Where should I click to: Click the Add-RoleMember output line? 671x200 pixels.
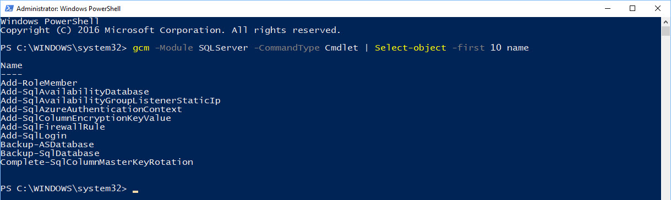point(39,83)
